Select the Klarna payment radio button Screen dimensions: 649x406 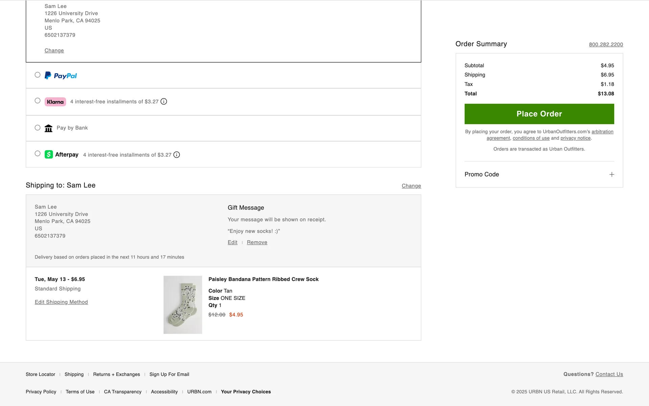click(x=38, y=101)
